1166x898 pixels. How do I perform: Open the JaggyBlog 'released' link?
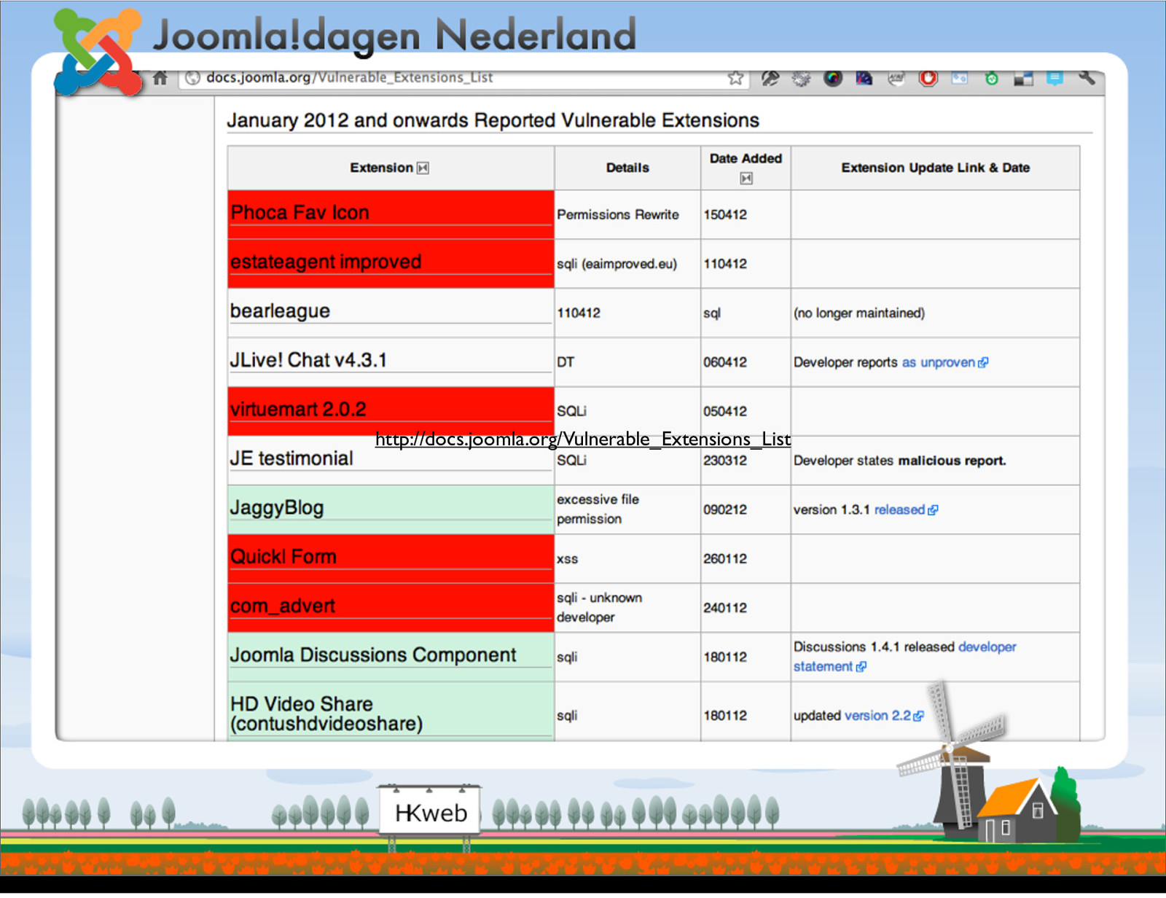[x=906, y=509]
